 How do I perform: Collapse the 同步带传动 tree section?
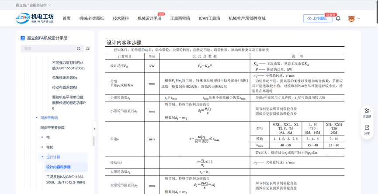(37, 118)
